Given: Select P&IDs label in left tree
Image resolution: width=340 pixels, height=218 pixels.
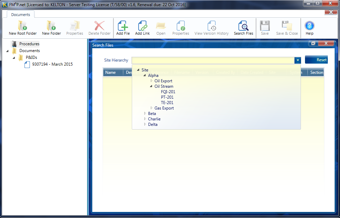Looking at the screenshot, I should point(32,57).
